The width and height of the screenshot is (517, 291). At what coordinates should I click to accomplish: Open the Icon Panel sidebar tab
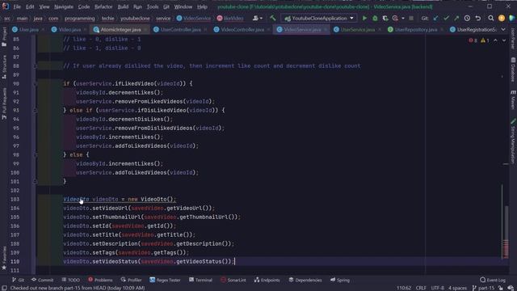click(513, 39)
